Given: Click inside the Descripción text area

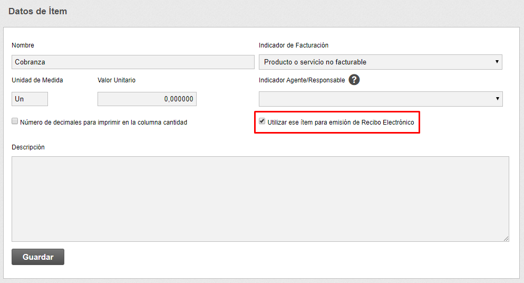Looking at the screenshot, I should [260, 199].
